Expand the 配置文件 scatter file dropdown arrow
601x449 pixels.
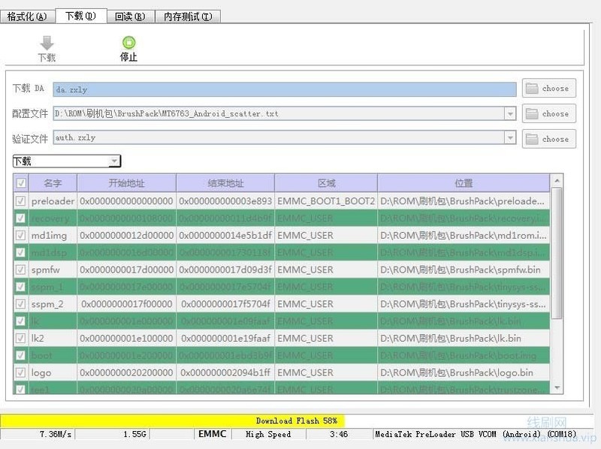pos(511,113)
